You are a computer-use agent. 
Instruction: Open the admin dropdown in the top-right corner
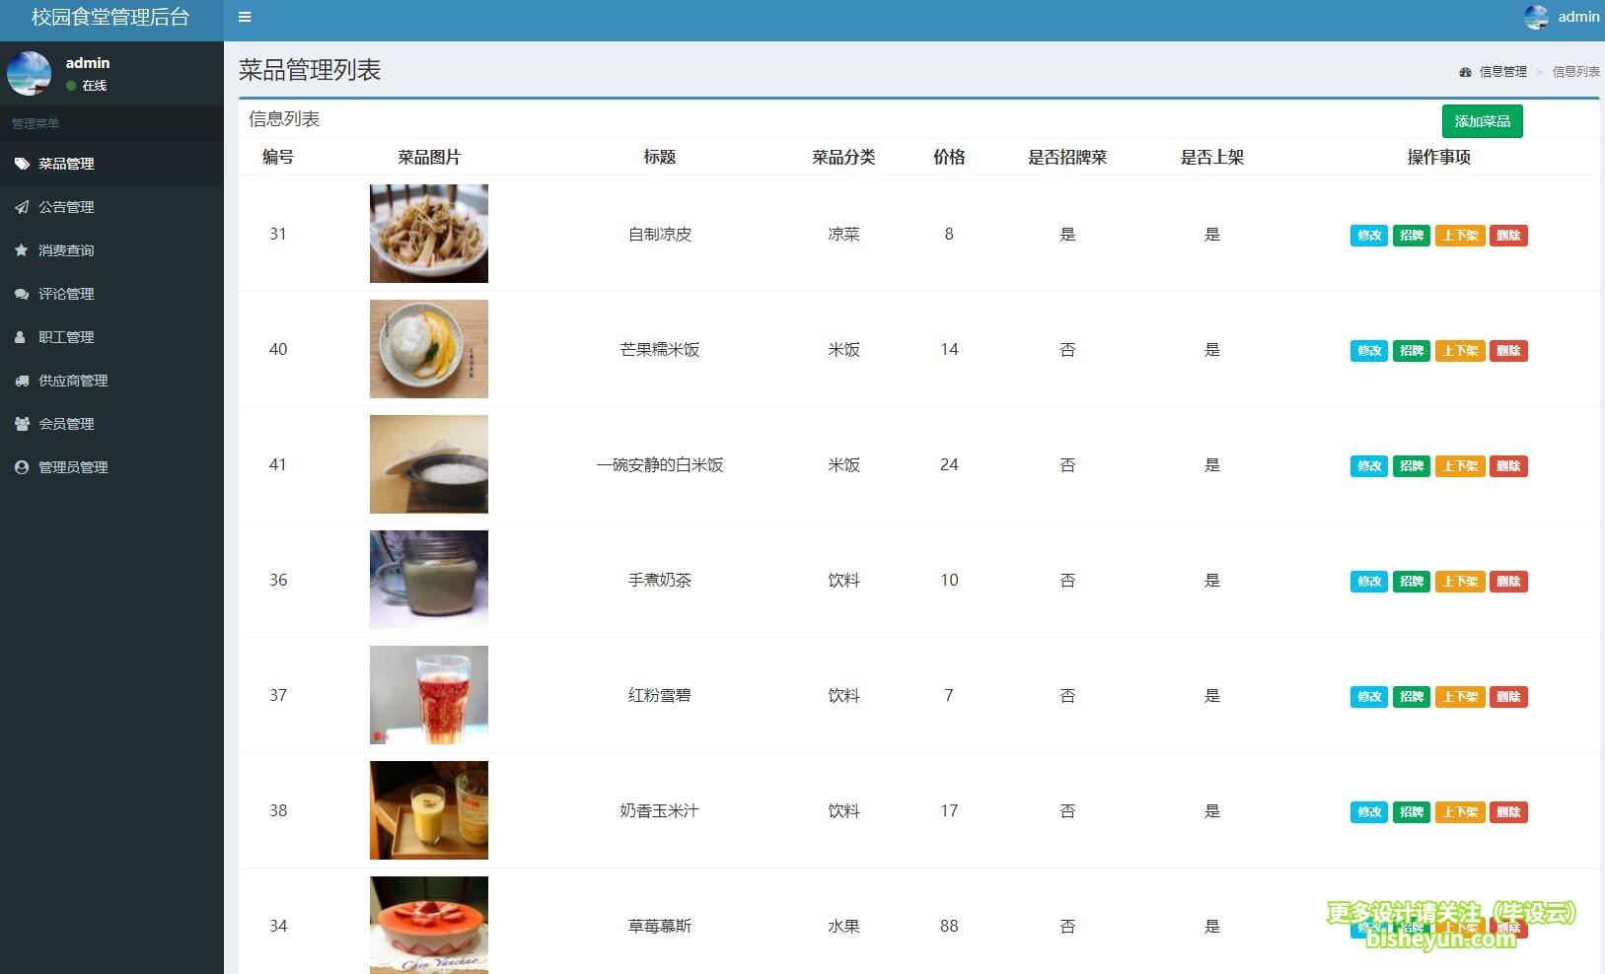[1562, 17]
